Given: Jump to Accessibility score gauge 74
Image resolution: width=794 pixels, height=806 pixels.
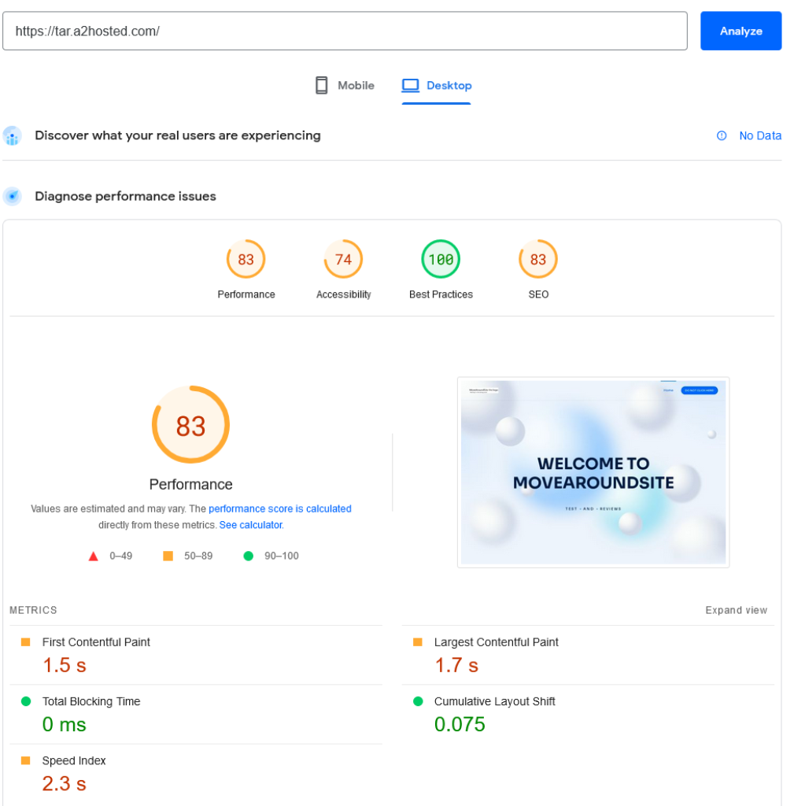Looking at the screenshot, I should [x=343, y=259].
